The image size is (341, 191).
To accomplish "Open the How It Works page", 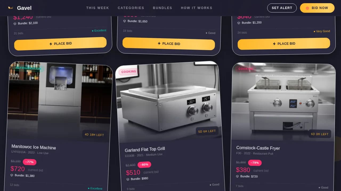I will coord(197,8).
